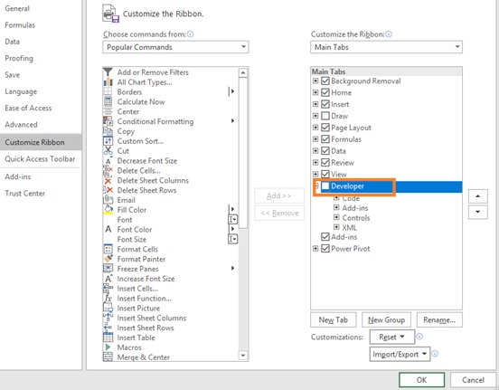Click the Delete Sheet Rows icon

pyautogui.click(x=108, y=190)
